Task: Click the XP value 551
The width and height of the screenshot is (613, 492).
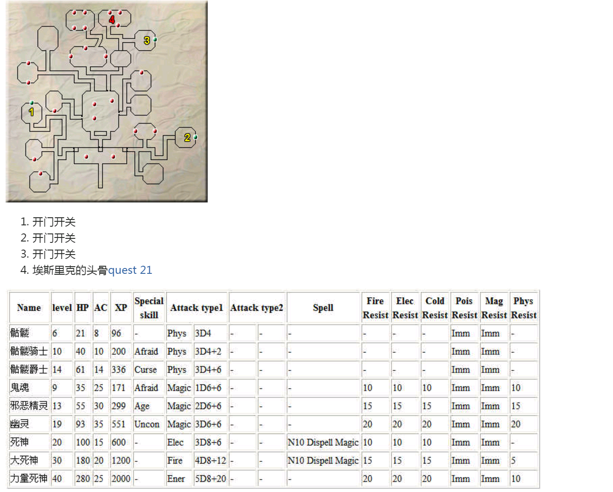Action: tap(120, 424)
